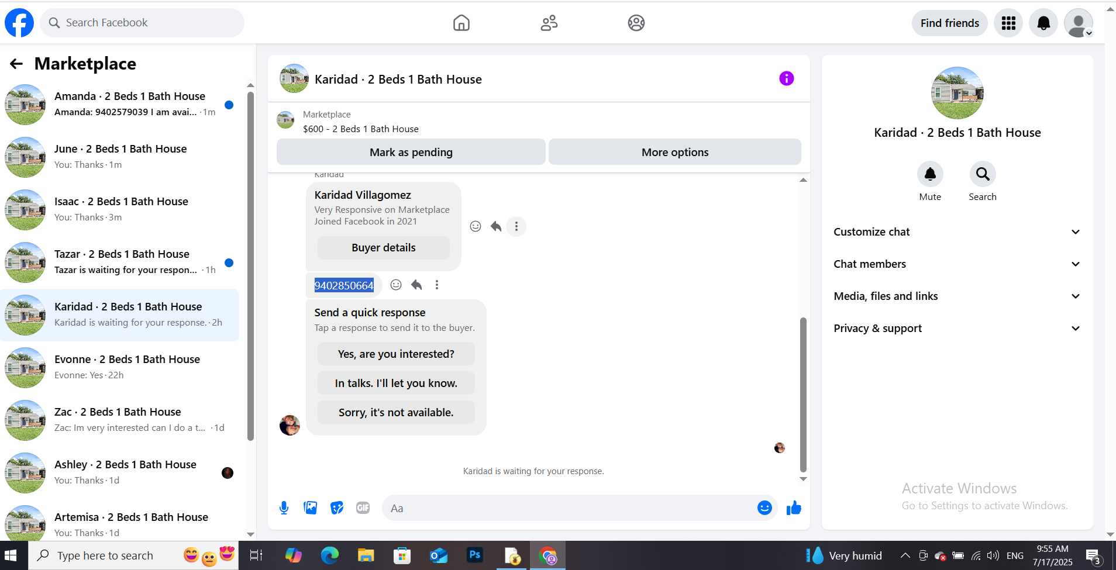The image size is (1116, 570).
Task: Reply to the Karidad Villagomez profile card
Action: (x=496, y=226)
